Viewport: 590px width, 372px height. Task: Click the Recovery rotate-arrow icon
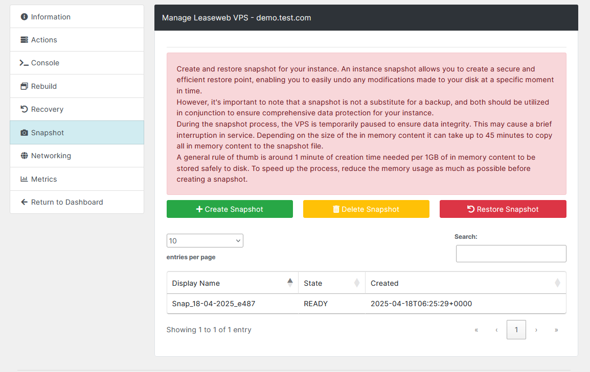click(24, 109)
